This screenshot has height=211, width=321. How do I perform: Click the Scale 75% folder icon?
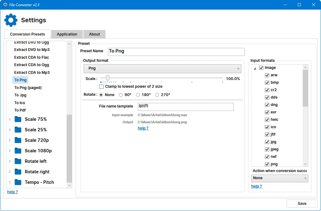click(x=18, y=119)
